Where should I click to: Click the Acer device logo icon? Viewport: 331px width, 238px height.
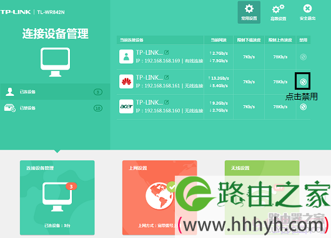[126, 107]
